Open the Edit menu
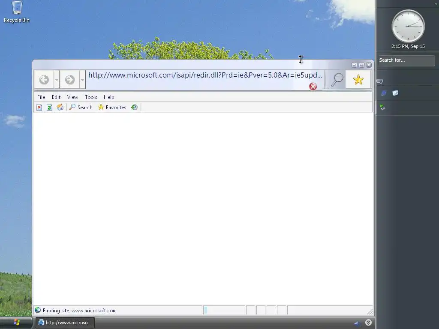Screen dimensions: 439x329 pyautogui.click(x=56, y=97)
